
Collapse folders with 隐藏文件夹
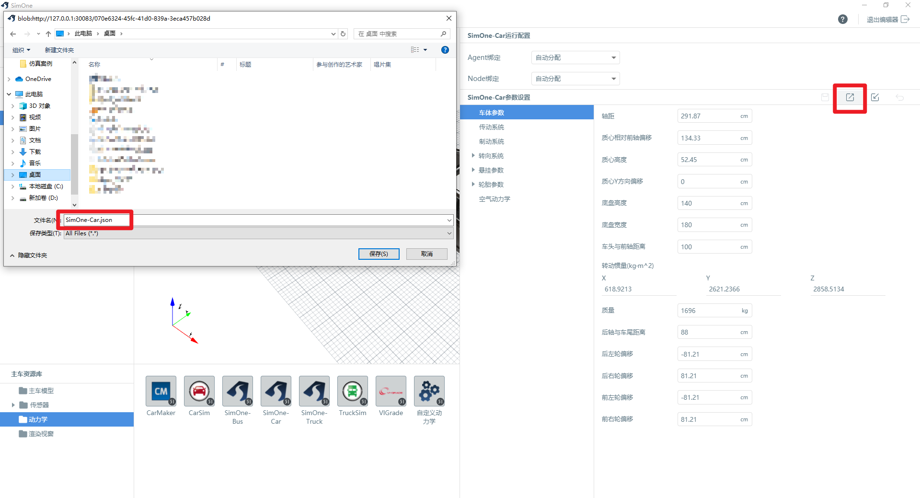29,255
